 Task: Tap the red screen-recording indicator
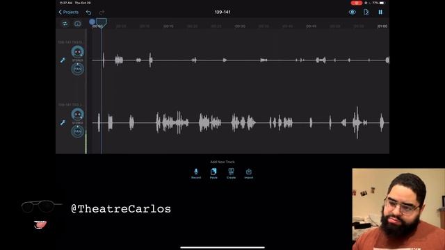tap(357, 3)
